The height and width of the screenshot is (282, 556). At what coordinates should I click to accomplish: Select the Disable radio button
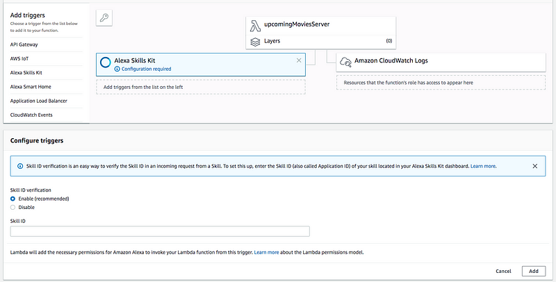tap(13, 207)
